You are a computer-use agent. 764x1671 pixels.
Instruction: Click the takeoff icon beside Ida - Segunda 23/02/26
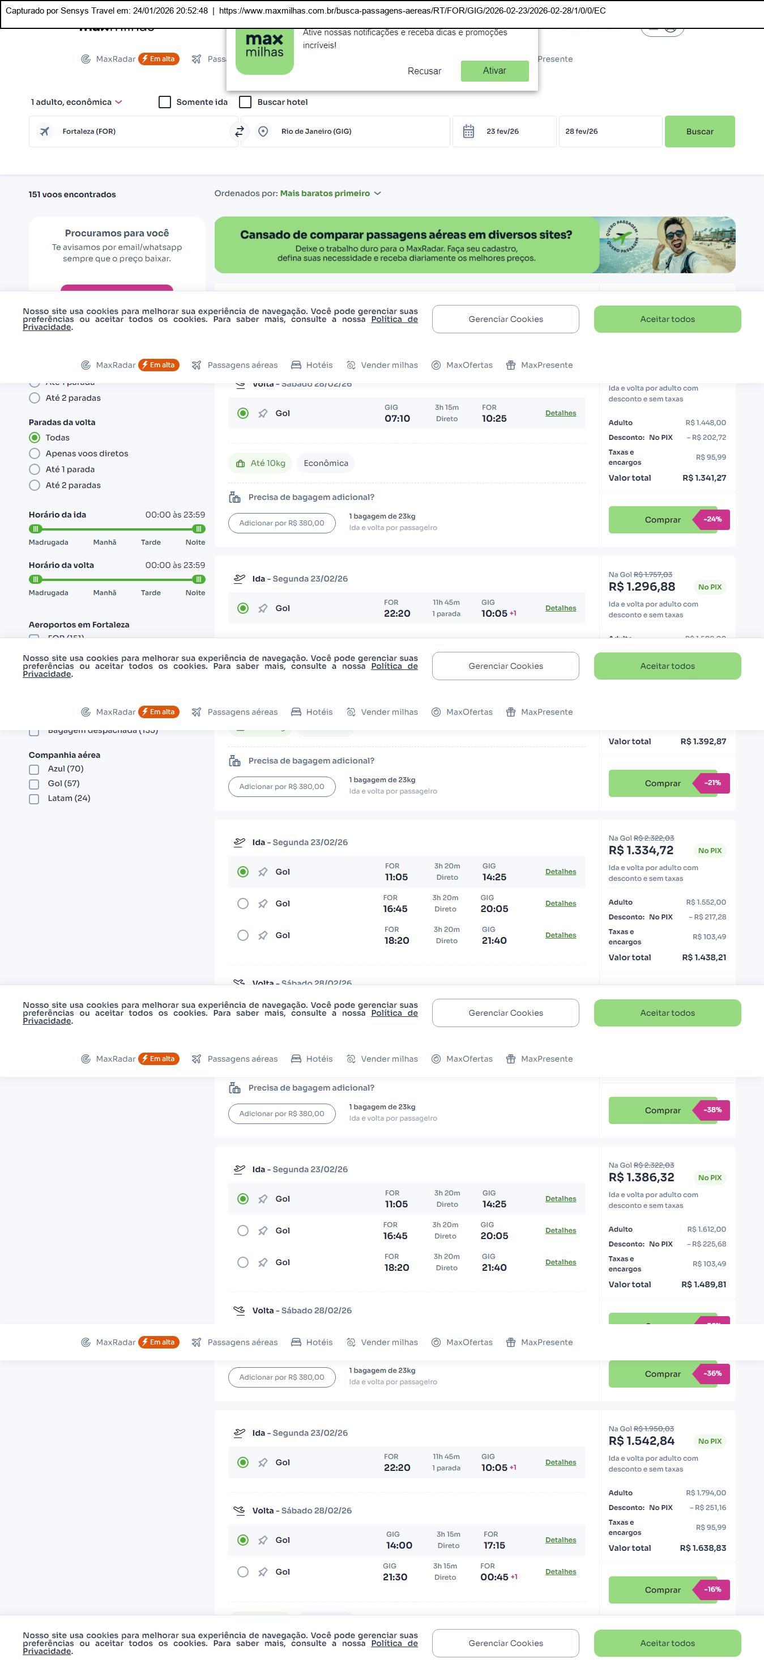coord(239,579)
